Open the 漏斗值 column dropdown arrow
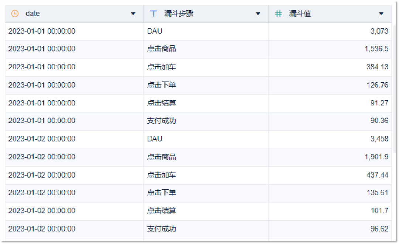 point(381,14)
